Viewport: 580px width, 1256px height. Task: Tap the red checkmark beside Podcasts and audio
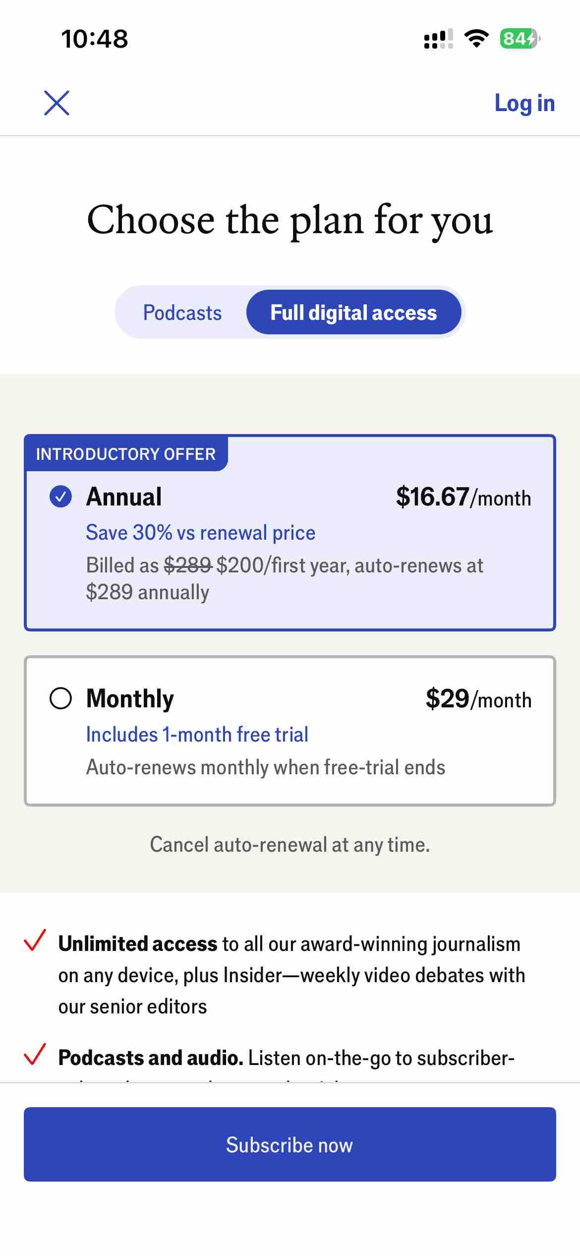point(35,1055)
